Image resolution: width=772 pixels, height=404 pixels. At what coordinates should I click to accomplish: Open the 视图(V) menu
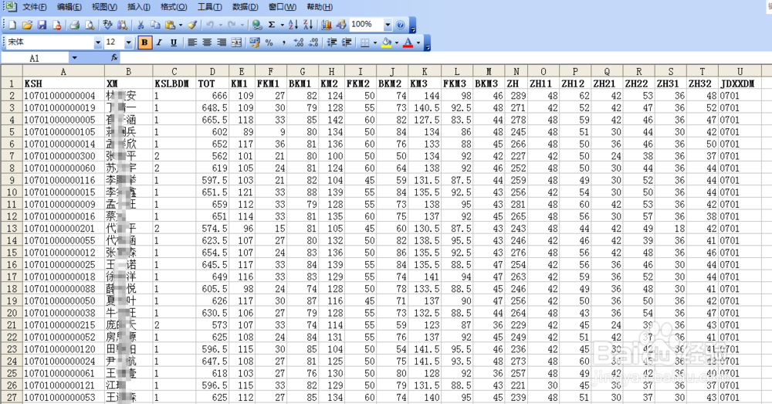104,7
